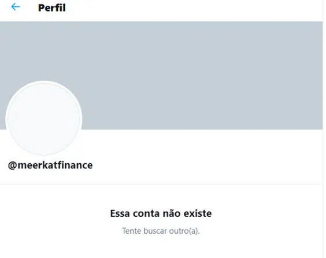Click the white border ring of the avatar
326x258 pixels.
(x=44, y=82)
